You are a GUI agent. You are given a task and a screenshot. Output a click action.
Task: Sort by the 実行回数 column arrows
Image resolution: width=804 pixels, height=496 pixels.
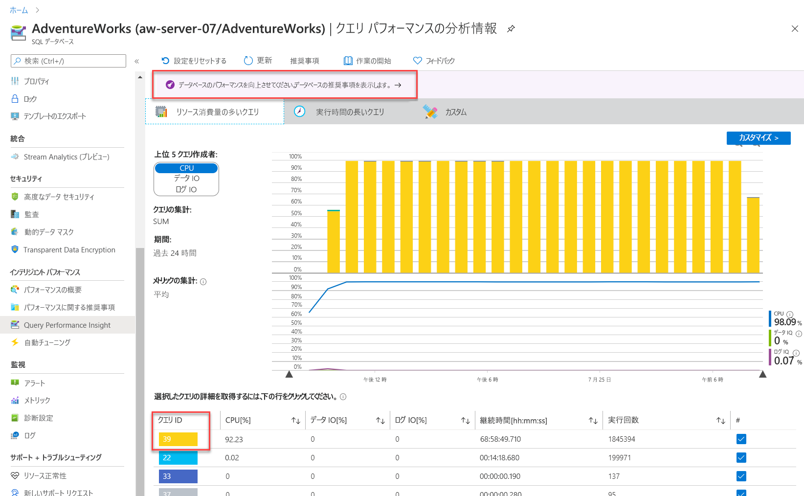[x=721, y=421]
